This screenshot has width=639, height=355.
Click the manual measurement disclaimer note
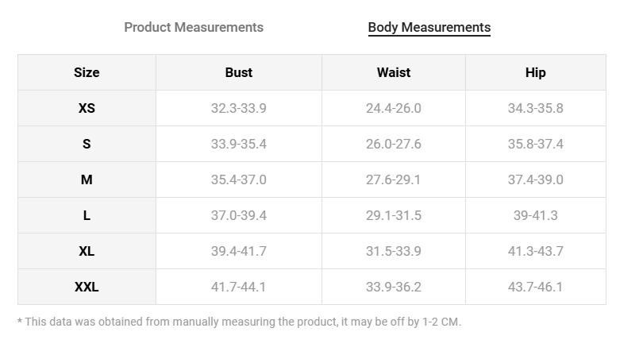tap(239, 322)
